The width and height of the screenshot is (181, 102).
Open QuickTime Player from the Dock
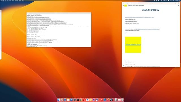point(111,100)
